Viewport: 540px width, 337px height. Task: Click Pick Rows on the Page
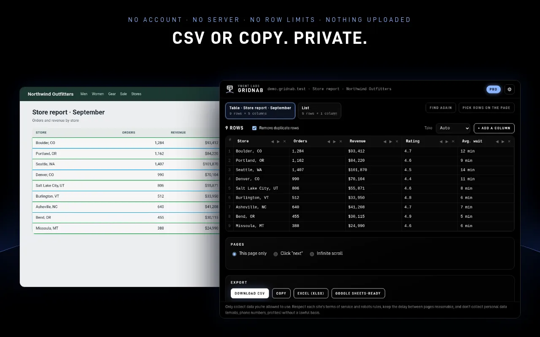[x=486, y=108]
